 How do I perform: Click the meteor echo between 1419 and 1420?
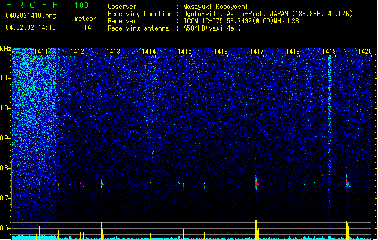pyautogui.click(x=347, y=182)
